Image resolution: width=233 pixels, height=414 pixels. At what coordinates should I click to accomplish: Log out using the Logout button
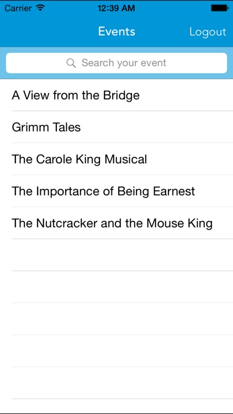tap(208, 32)
